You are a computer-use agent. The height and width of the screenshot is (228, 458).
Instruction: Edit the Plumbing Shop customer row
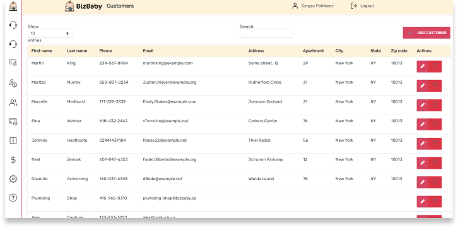423,202
